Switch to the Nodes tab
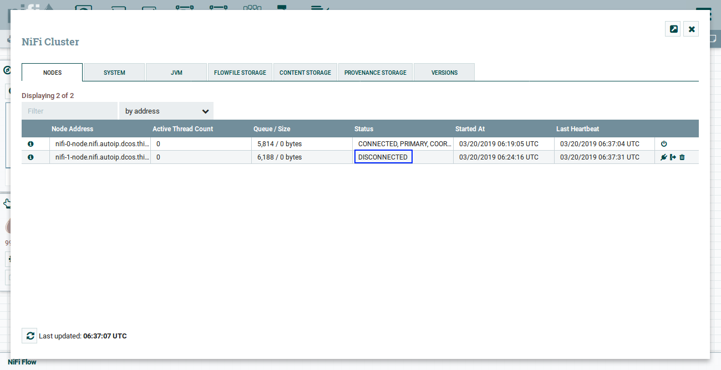This screenshot has width=721, height=370. 52,73
